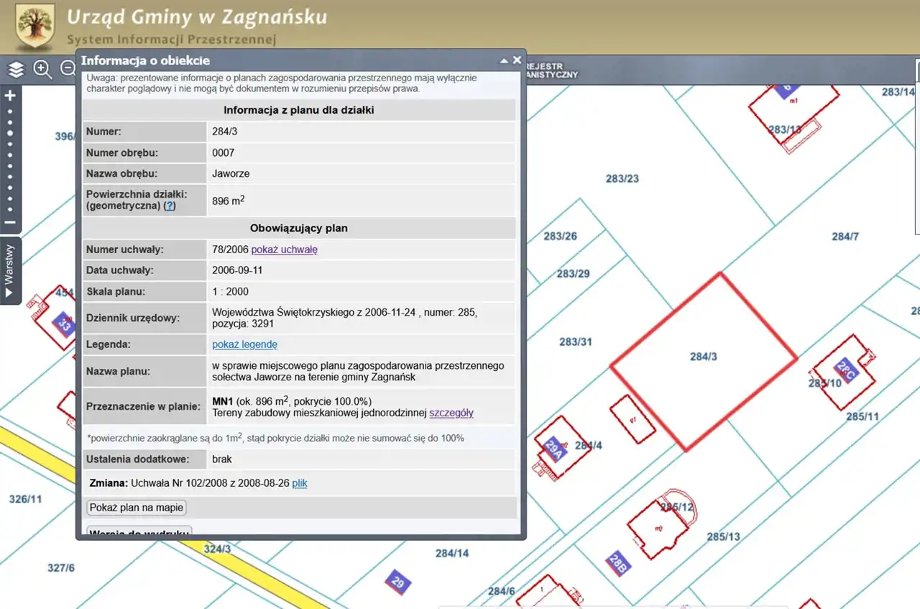Screen dimensions: 920x609
Task: Collapse the Informacja o obiekcie panel
Action: click(x=505, y=60)
